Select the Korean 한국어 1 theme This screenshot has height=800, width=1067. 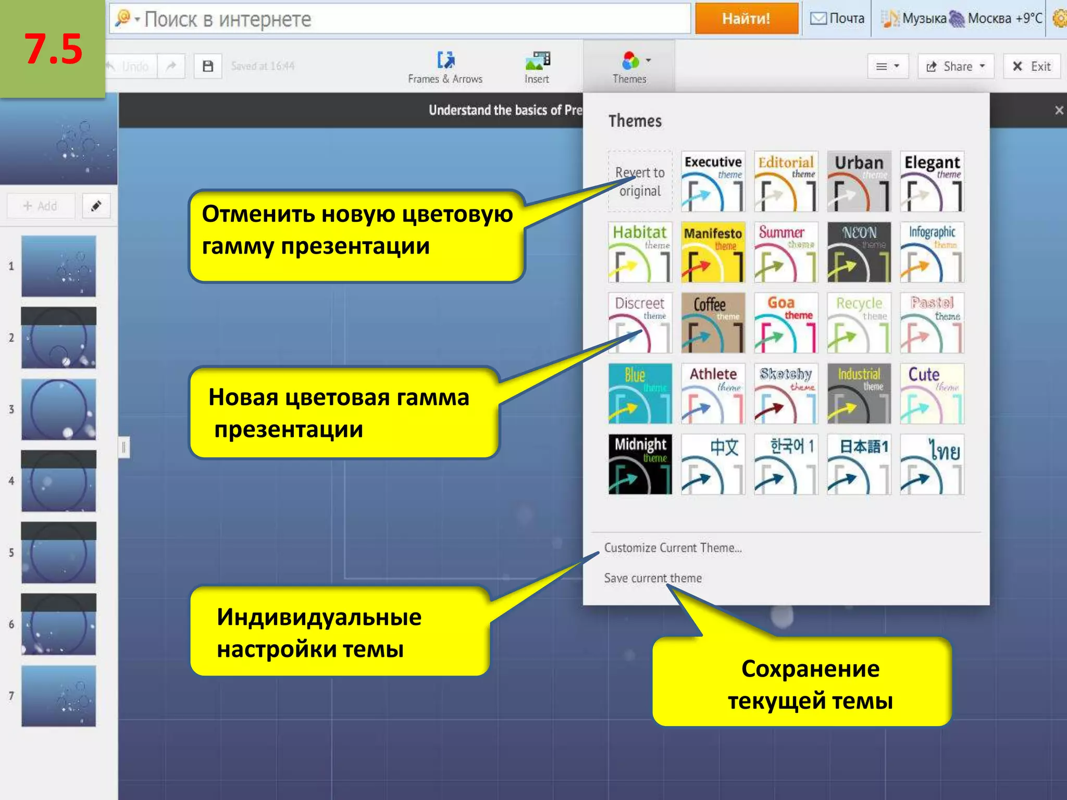[x=786, y=465]
